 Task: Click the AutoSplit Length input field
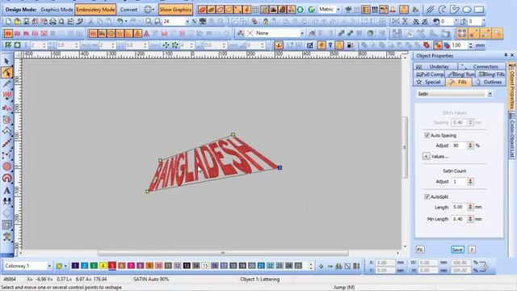(x=459, y=207)
